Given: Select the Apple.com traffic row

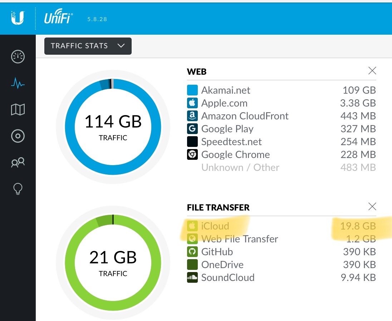Looking at the screenshot, I should tap(281, 103).
